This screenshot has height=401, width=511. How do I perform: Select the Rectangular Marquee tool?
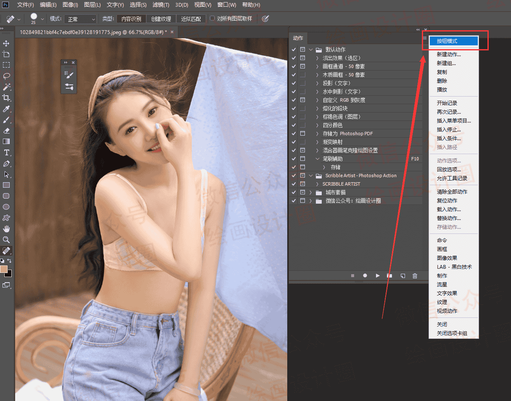coord(6,65)
